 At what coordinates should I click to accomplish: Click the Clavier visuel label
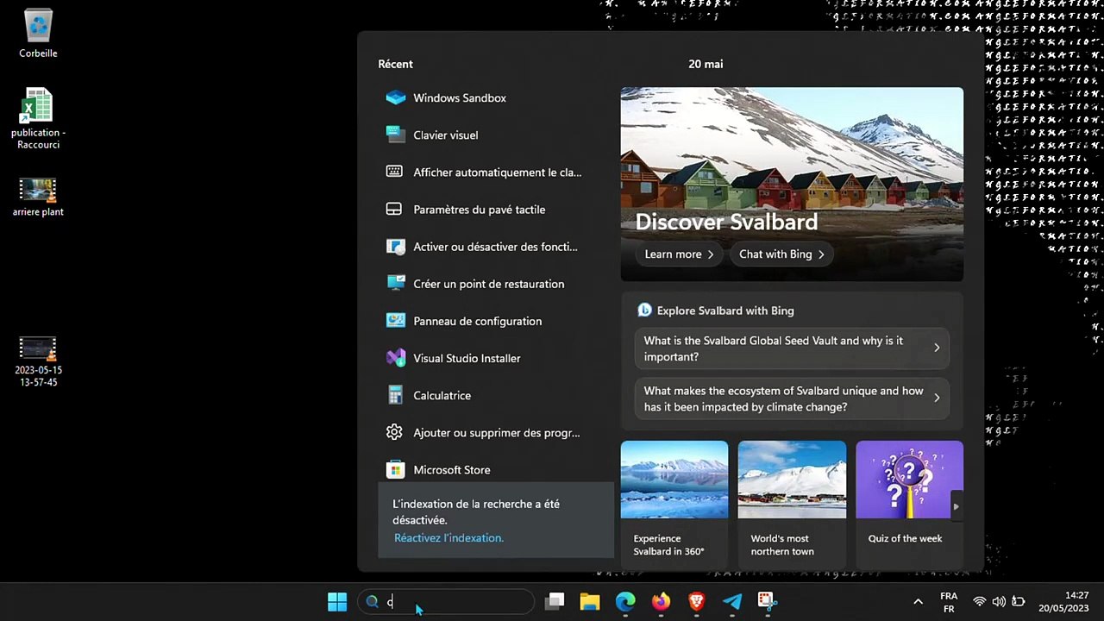(445, 135)
